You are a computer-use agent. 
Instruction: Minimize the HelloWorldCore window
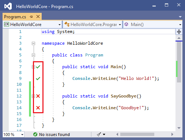pos(154,6)
